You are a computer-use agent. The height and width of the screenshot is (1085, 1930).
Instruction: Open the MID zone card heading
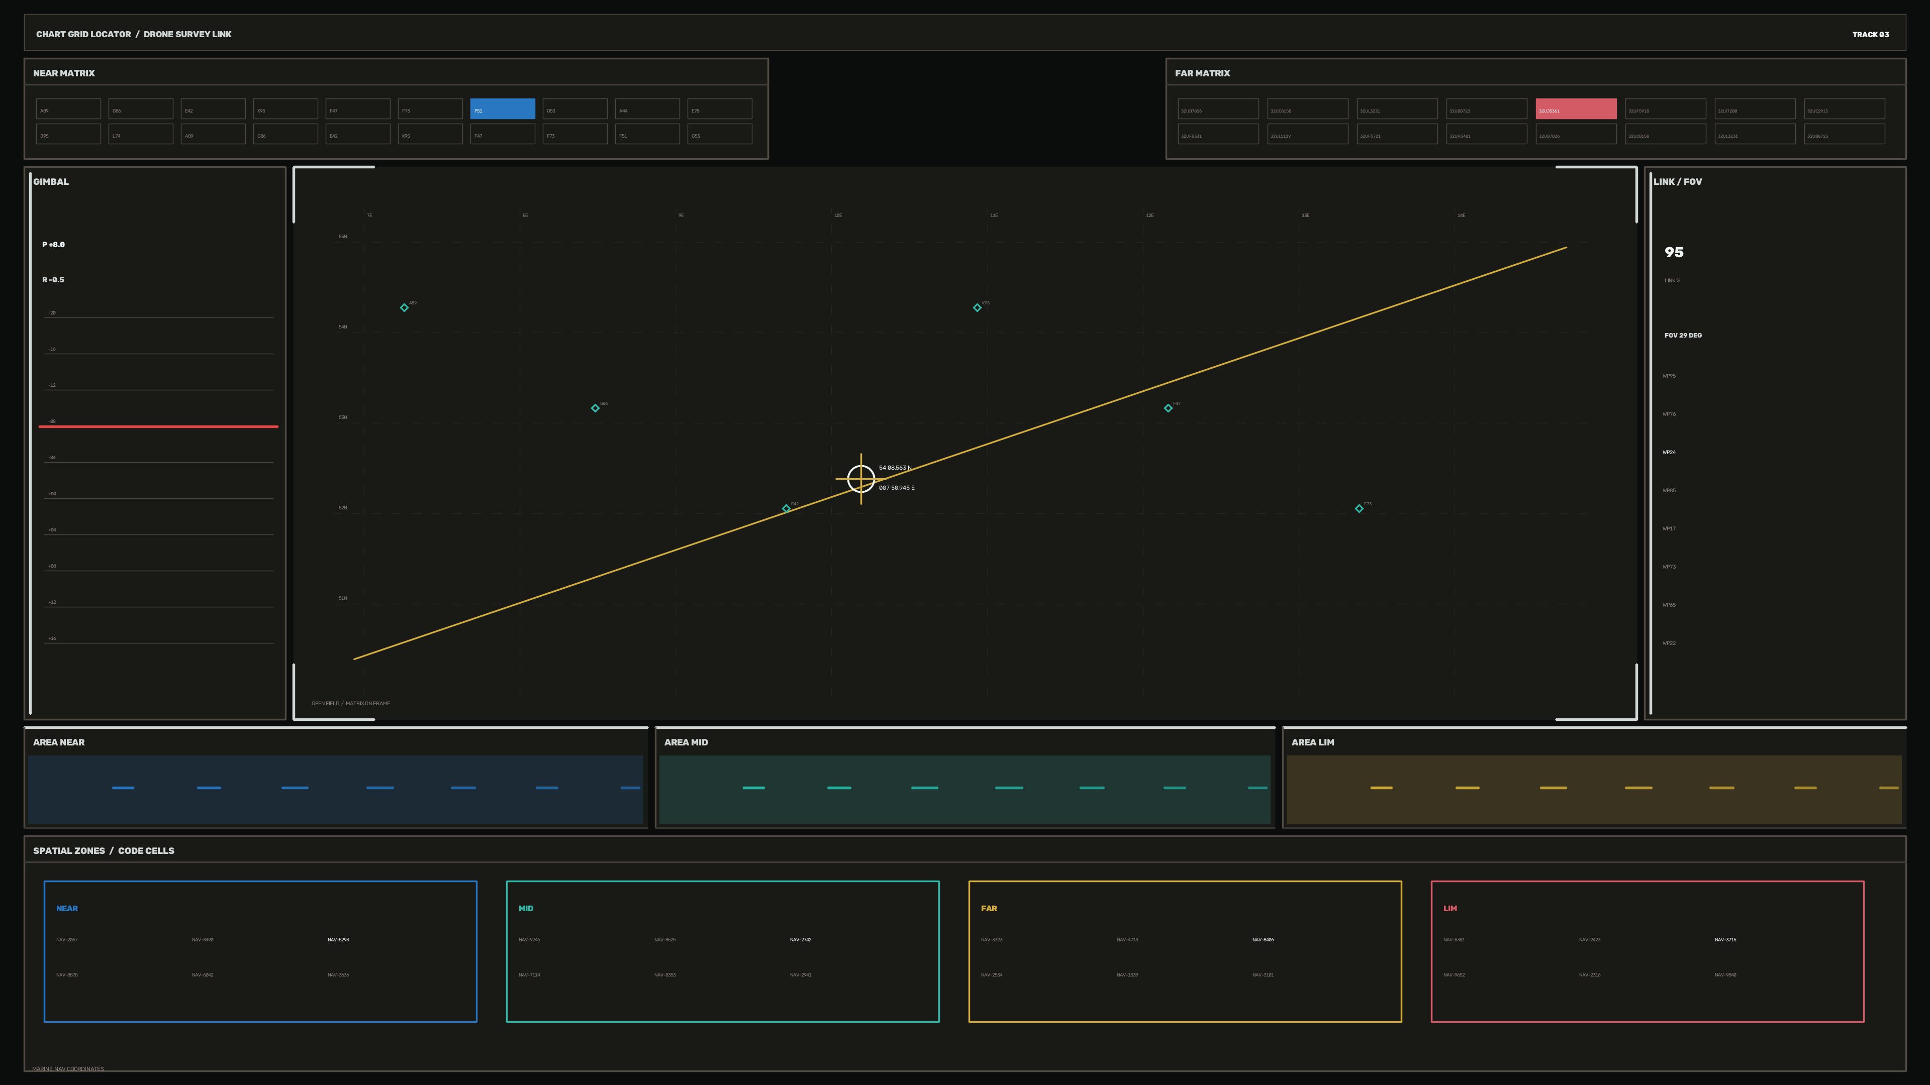click(x=526, y=908)
